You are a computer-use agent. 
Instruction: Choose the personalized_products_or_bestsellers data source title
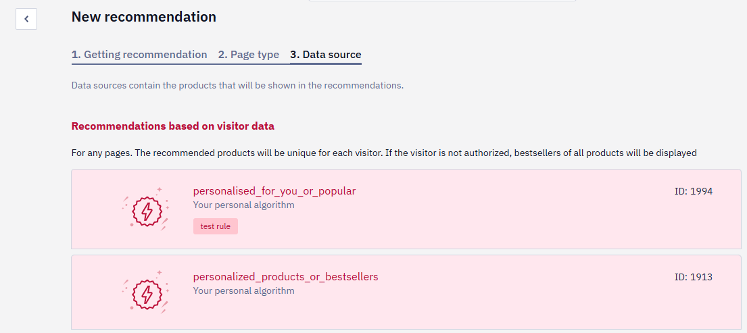point(285,277)
